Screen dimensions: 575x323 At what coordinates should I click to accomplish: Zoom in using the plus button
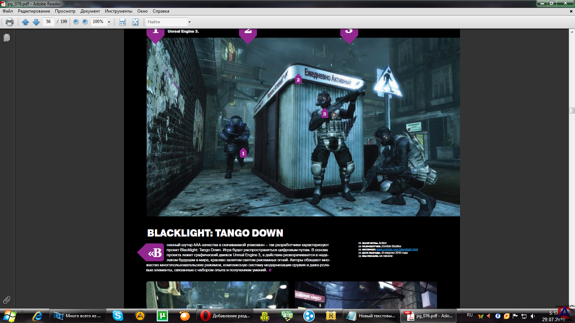(85, 22)
